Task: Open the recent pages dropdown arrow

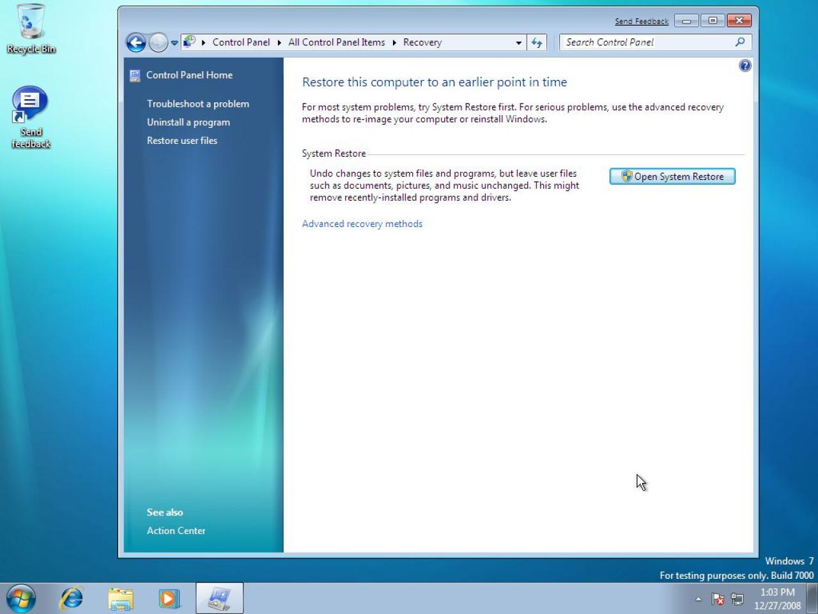Action: pyautogui.click(x=174, y=43)
